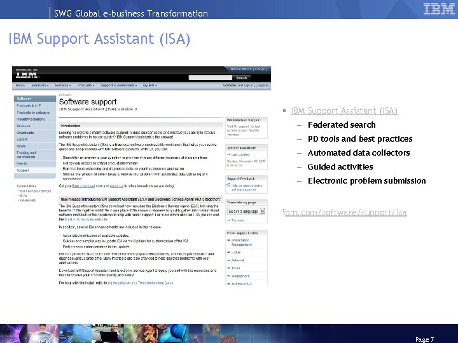Select Industry solutions in sidebar
Image resolution: width=458 pixels, height=343 pixels.
coord(35,119)
